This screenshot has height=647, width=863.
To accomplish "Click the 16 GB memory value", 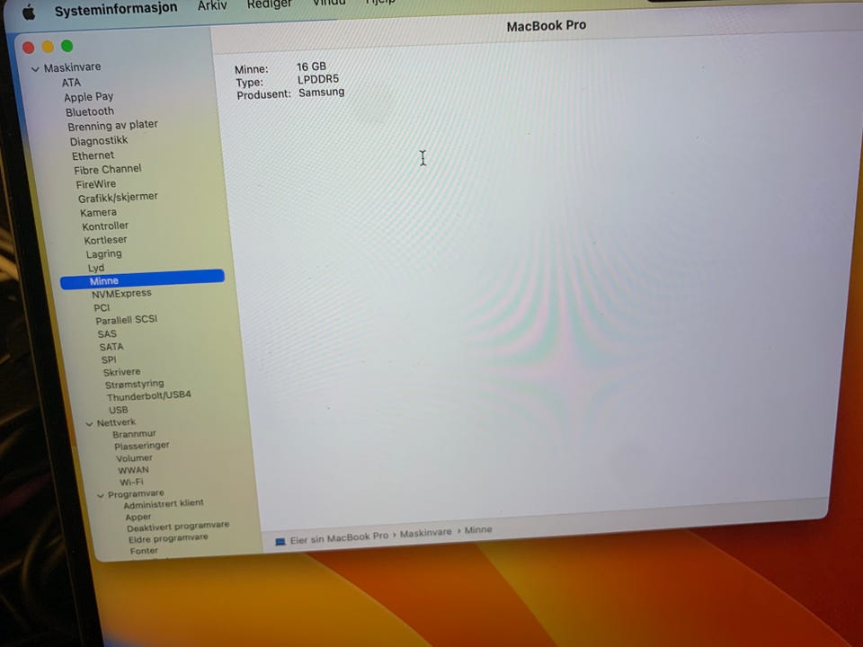I will click(311, 66).
